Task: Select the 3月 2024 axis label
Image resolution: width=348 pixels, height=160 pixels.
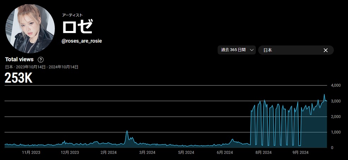Action: [147, 153]
